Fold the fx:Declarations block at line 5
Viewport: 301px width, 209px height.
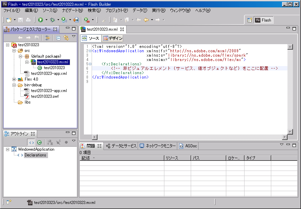tap(90, 64)
